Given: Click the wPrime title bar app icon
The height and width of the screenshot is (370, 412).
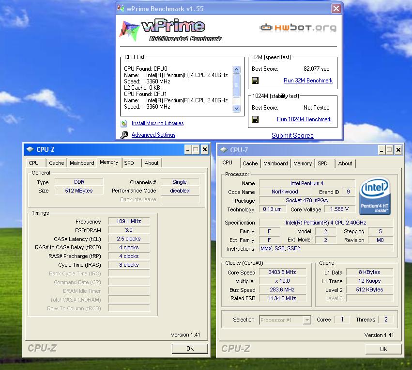Looking at the screenshot, I should point(121,8).
